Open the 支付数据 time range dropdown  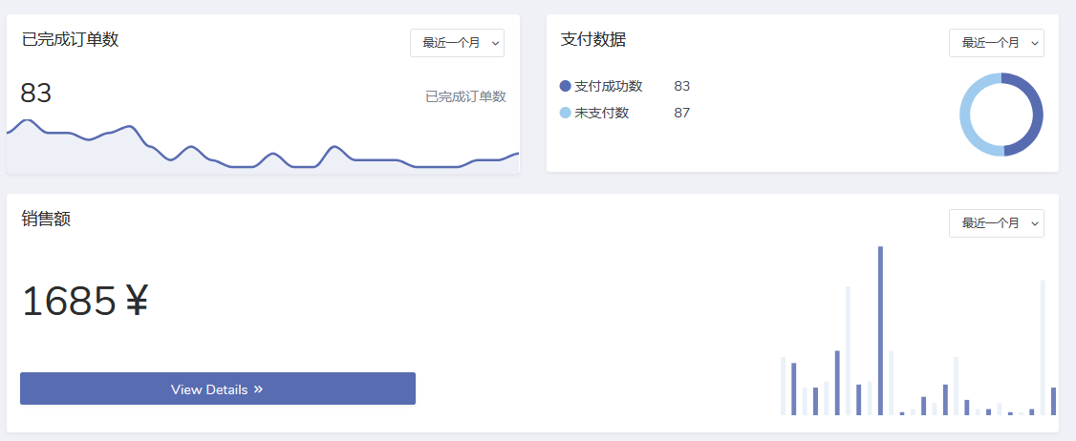pyautogui.click(x=996, y=43)
